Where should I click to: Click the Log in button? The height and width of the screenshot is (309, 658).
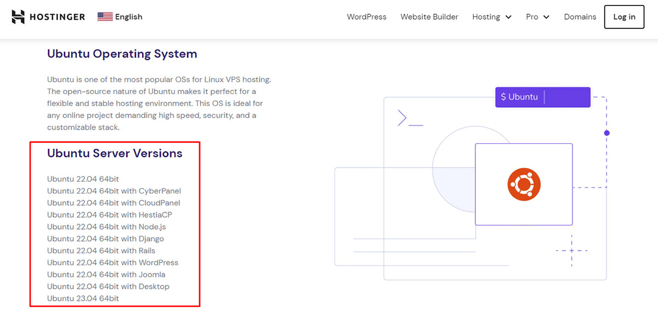[624, 17]
